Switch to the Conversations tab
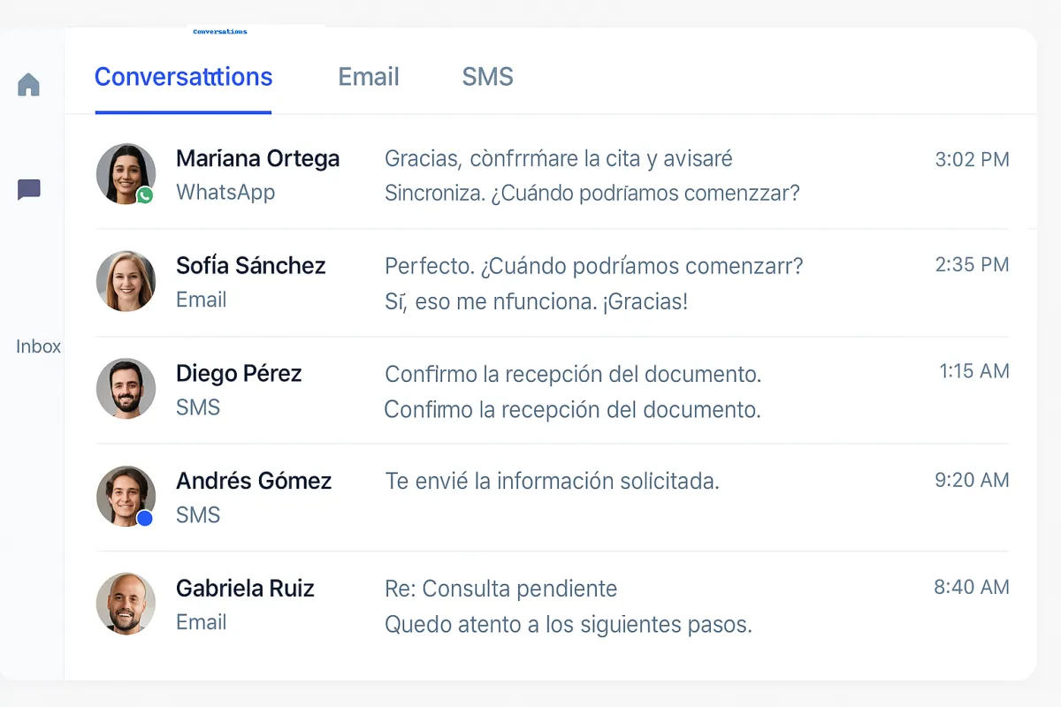 [x=183, y=78]
